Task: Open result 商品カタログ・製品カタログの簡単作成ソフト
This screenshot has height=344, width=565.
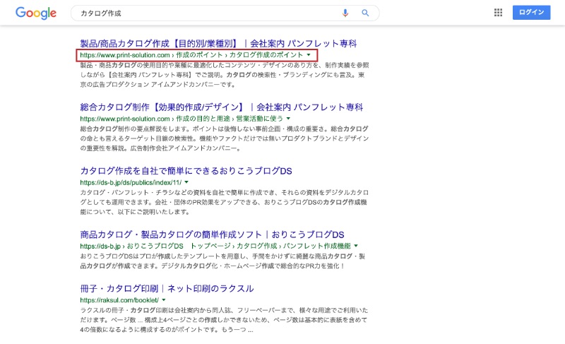Action: 212,235
